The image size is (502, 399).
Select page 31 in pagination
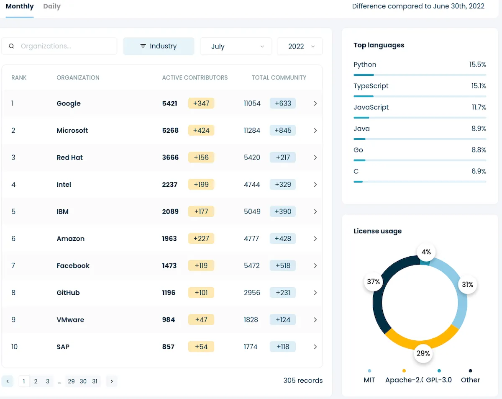point(95,381)
